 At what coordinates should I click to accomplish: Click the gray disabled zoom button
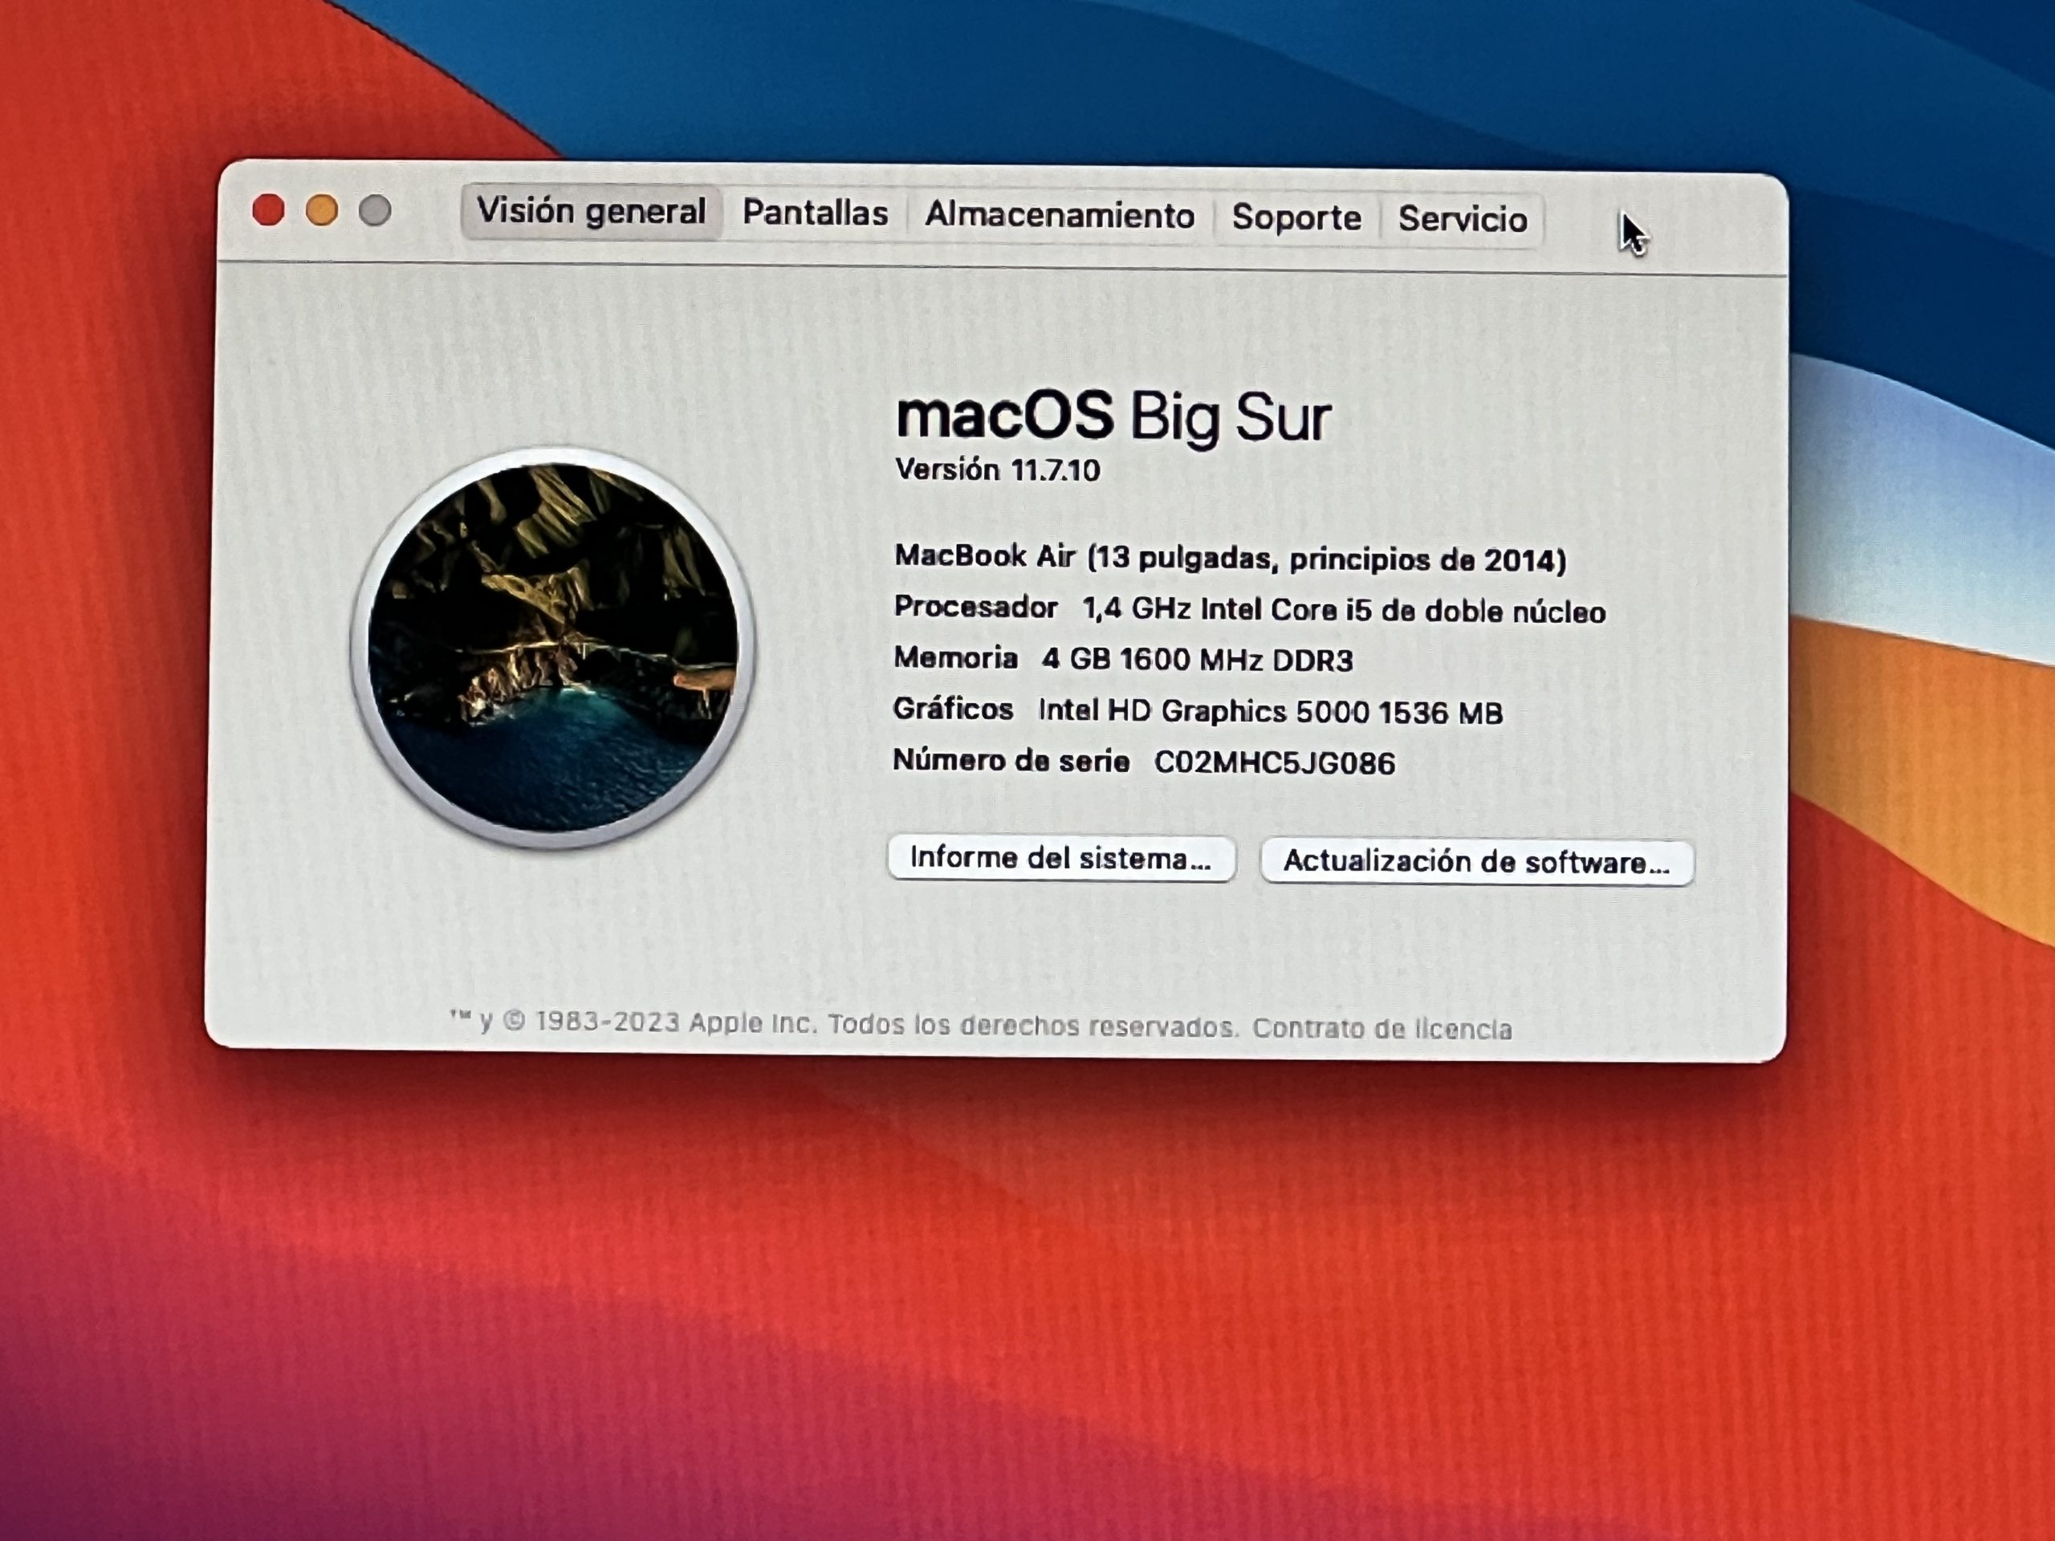tap(376, 211)
